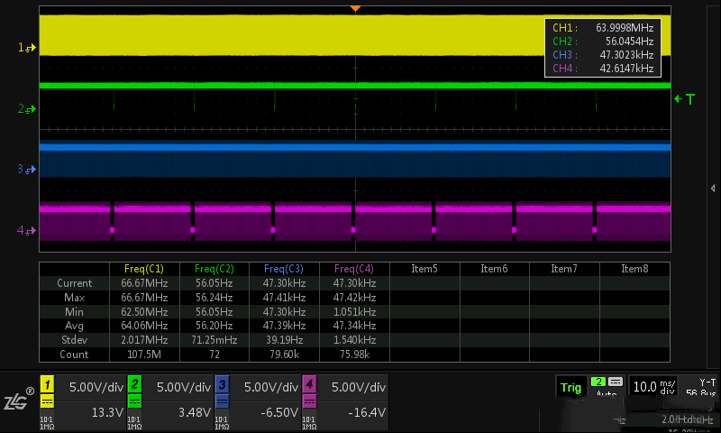Click the channel 1 ground level marker
The height and width of the screenshot is (433, 721).
27,48
